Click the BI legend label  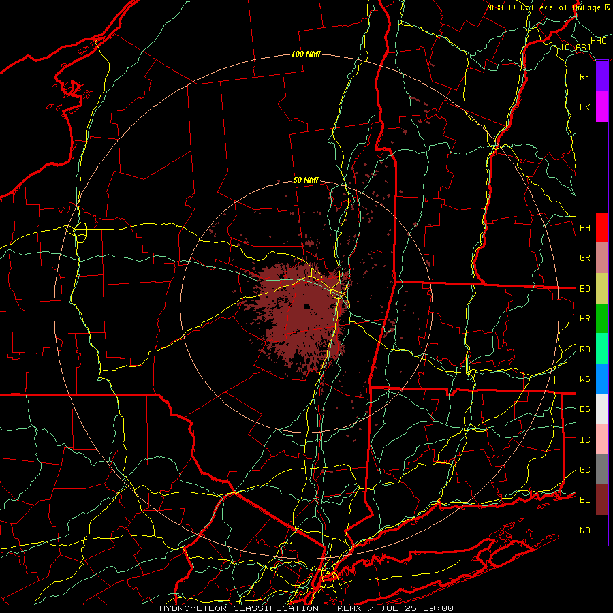[x=584, y=500]
